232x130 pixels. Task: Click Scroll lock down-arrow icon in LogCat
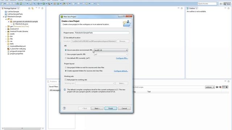coord(227,87)
